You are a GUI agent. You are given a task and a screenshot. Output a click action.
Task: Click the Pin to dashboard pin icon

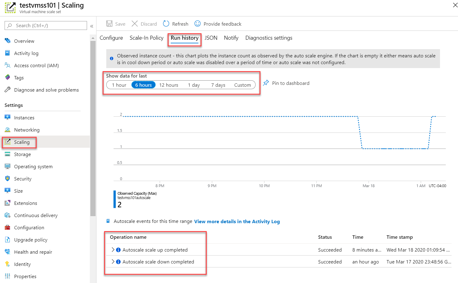[266, 83]
